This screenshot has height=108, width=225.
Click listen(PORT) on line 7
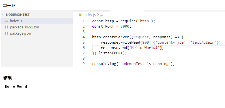112,53
